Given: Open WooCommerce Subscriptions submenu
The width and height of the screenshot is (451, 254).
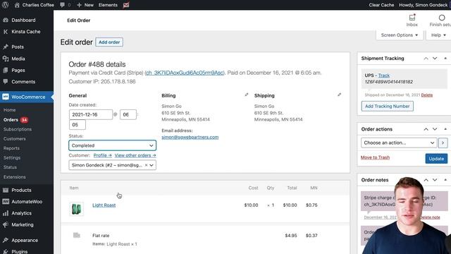Looking at the screenshot, I should pyautogui.click(x=18, y=129).
